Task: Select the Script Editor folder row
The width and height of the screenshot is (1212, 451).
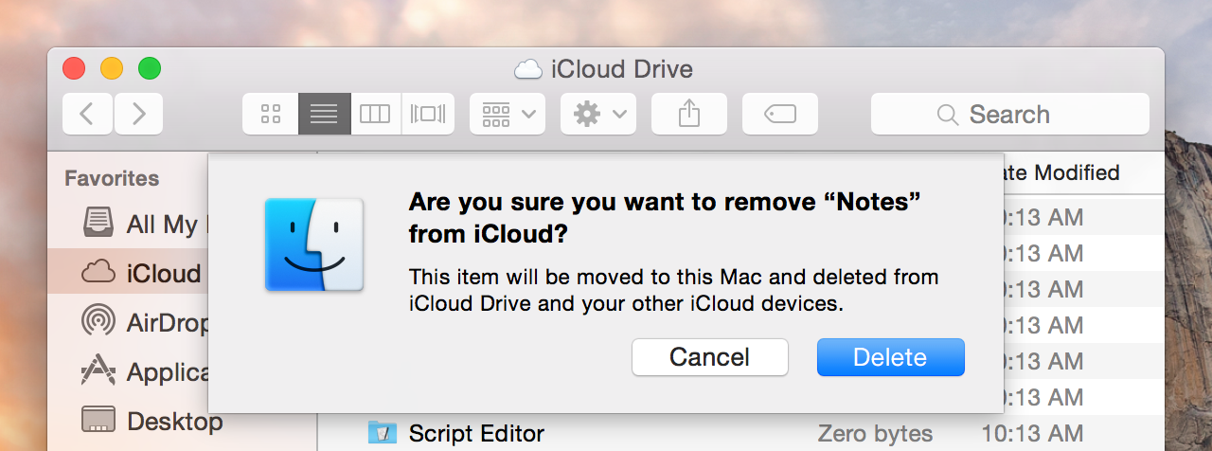Action: click(x=740, y=434)
